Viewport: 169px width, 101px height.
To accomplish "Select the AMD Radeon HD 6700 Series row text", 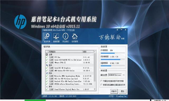I will pos(62,70).
